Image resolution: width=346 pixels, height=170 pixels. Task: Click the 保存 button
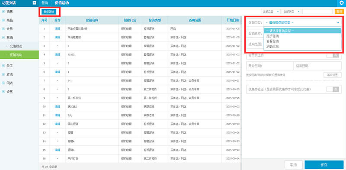tap(324, 165)
